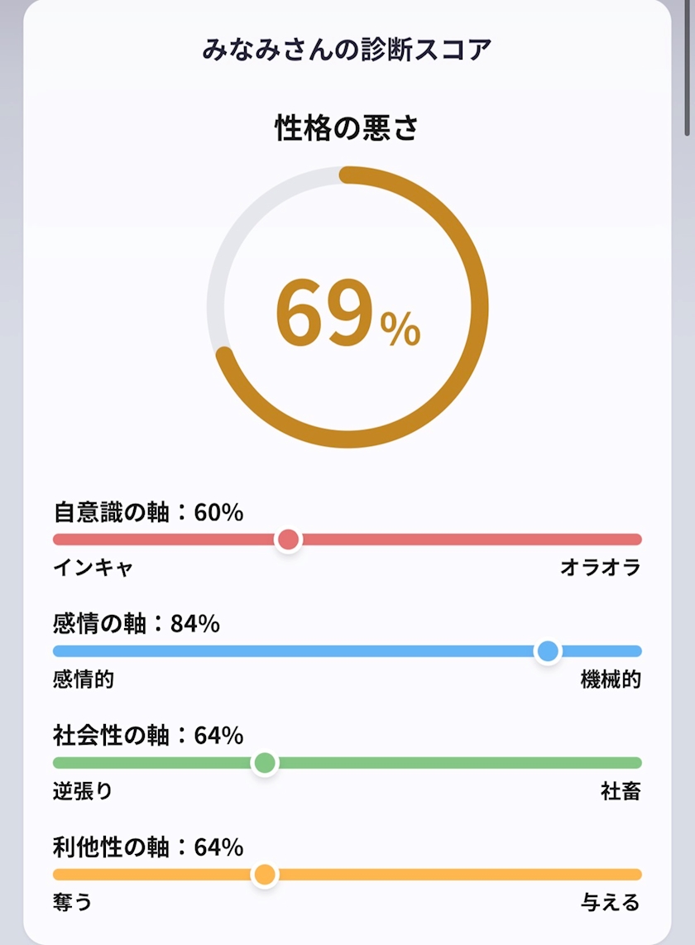This screenshot has width=695, height=945.
Task: Click the vertical scrollbar thumb at right edge
Action: tap(688, 68)
